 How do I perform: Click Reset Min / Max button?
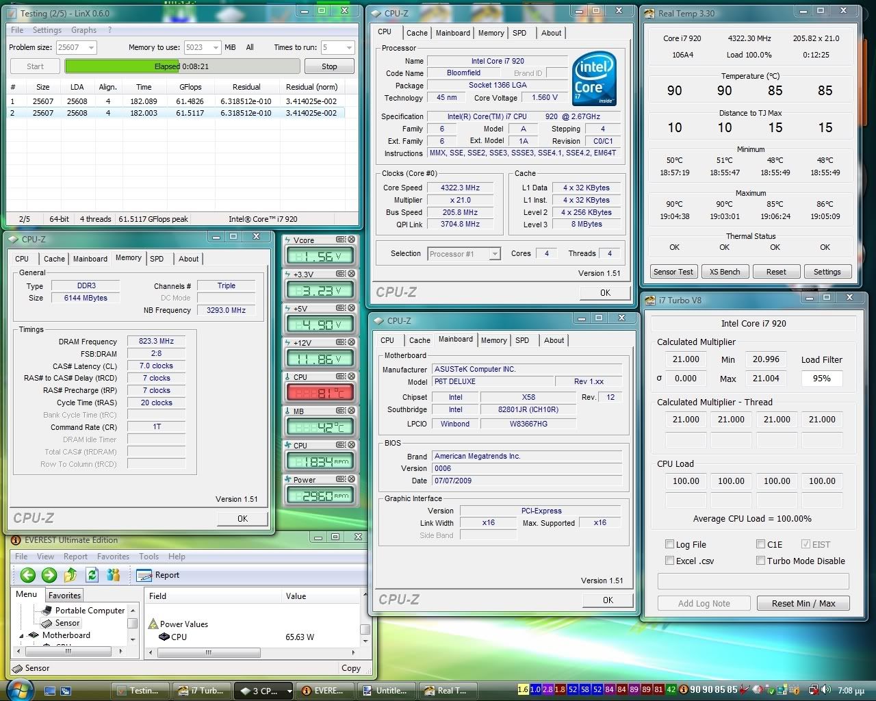[x=803, y=603]
